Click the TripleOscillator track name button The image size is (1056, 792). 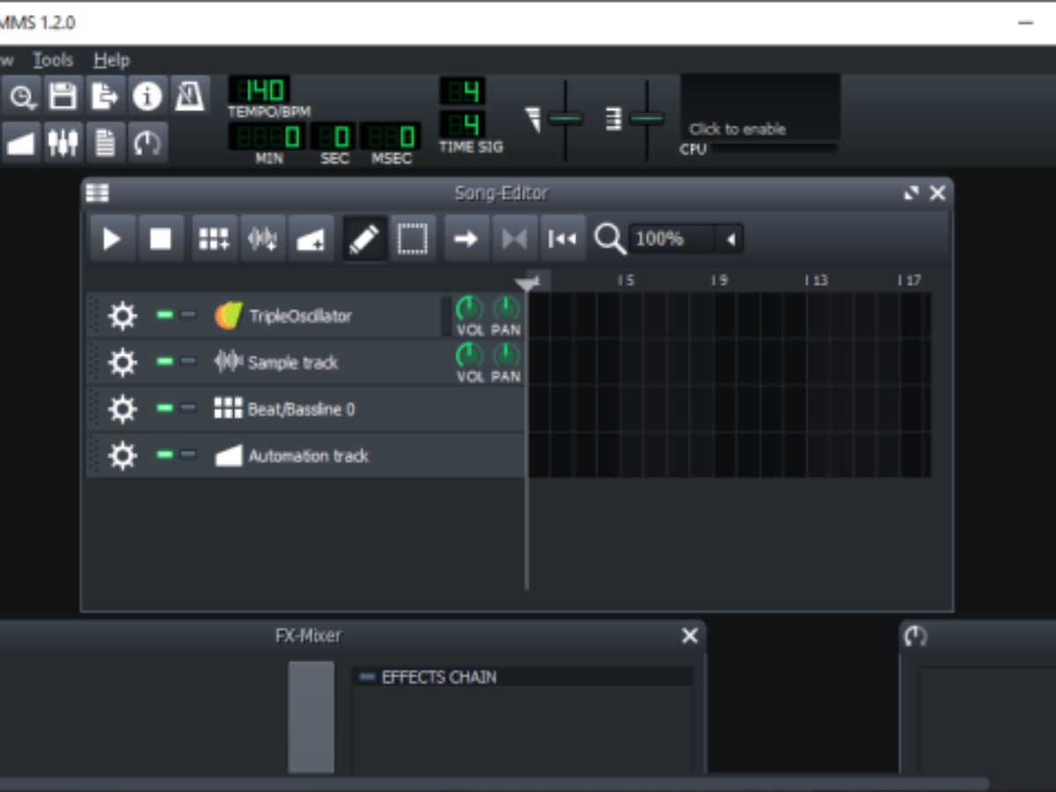[299, 315]
